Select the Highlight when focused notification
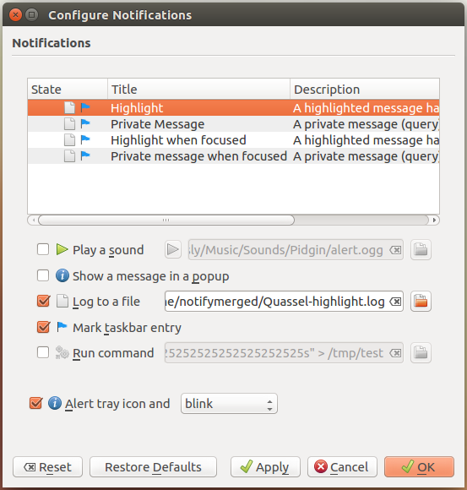Screen dimensions: 467x490 click(x=233, y=140)
